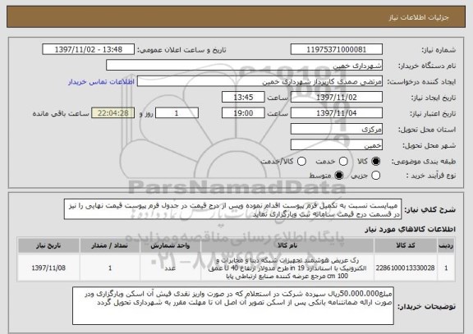Click the validity time field 19:00
Screen dimensions: 473x334
point(243,113)
